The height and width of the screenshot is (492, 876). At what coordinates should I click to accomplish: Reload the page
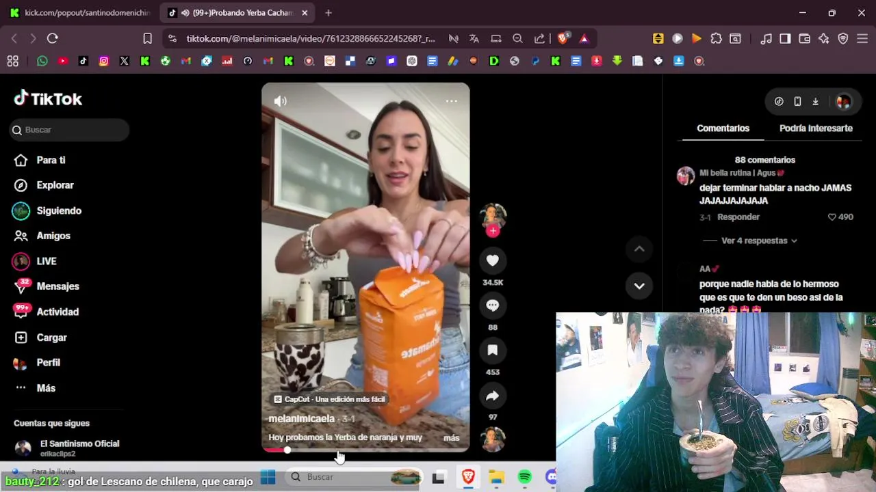[53, 39]
